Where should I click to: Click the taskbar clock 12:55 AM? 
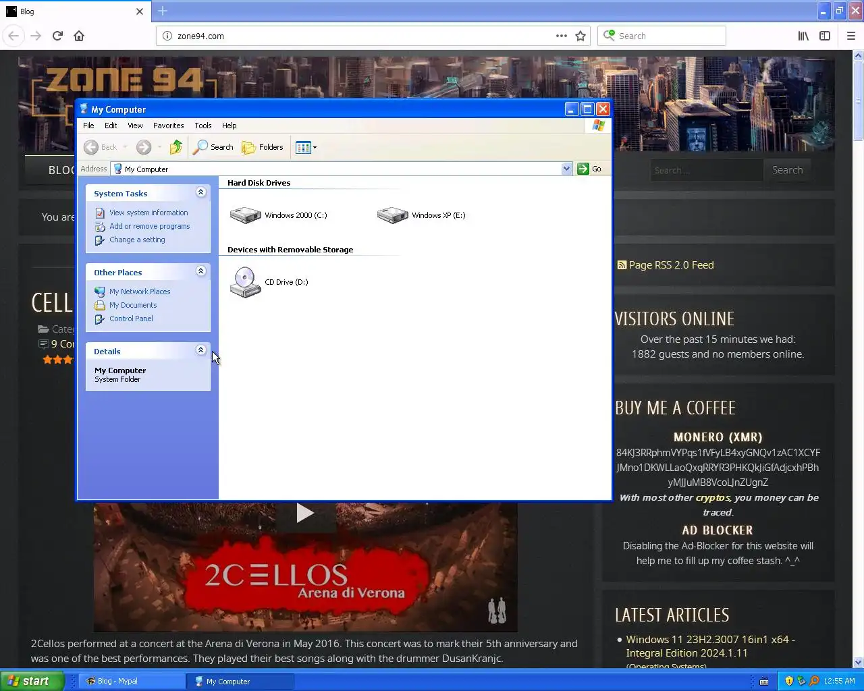pos(839,681)
